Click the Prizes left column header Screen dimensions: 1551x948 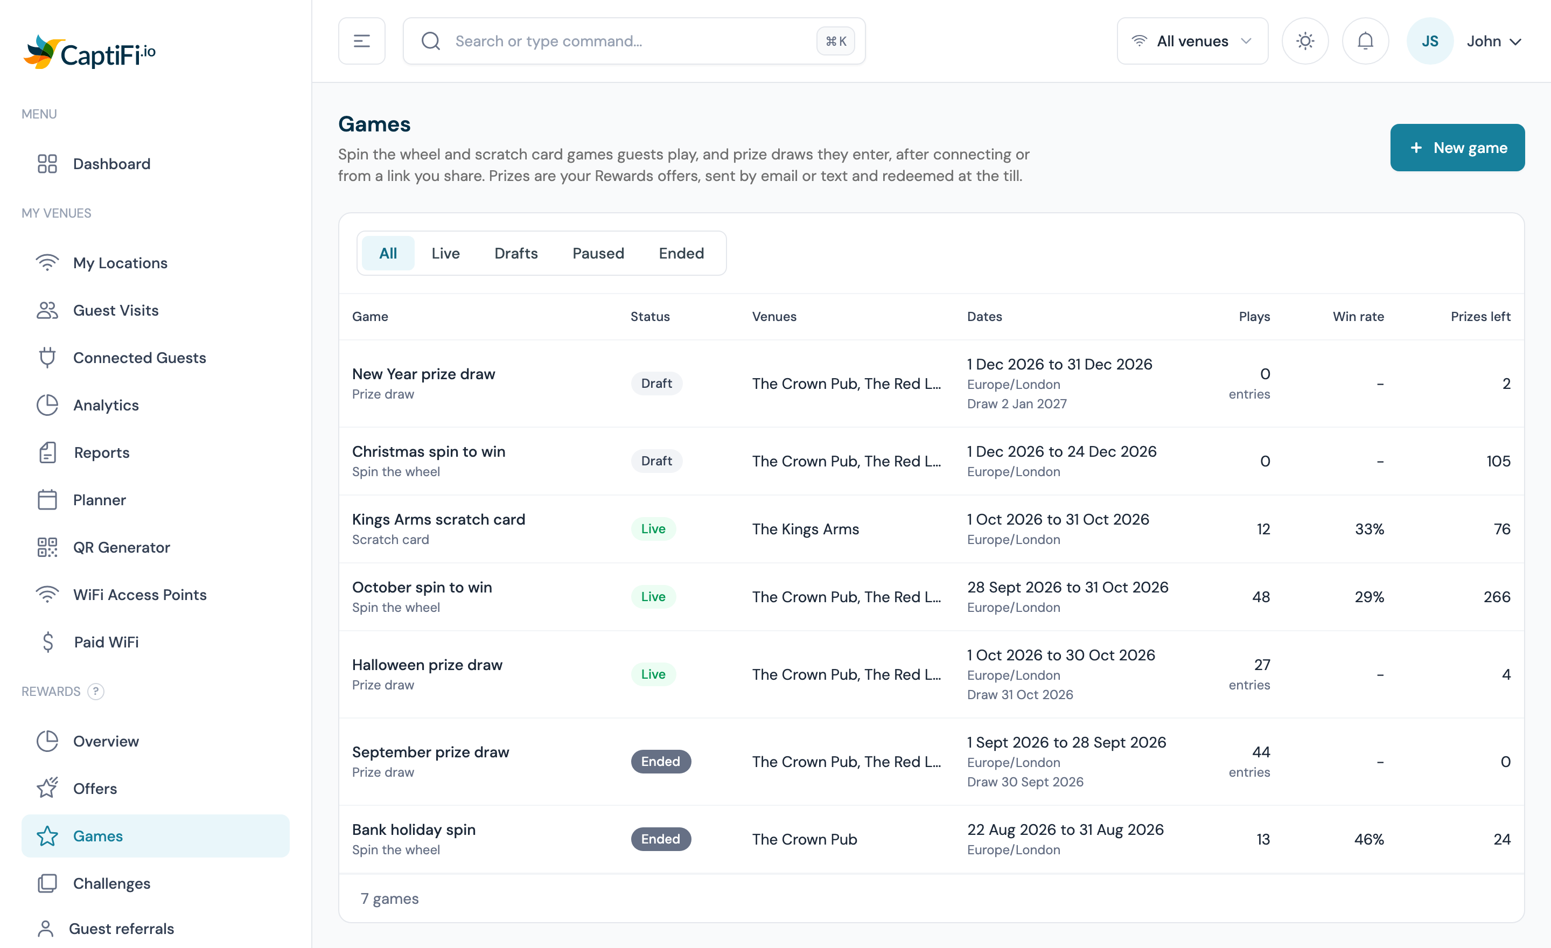(1480, 316)
